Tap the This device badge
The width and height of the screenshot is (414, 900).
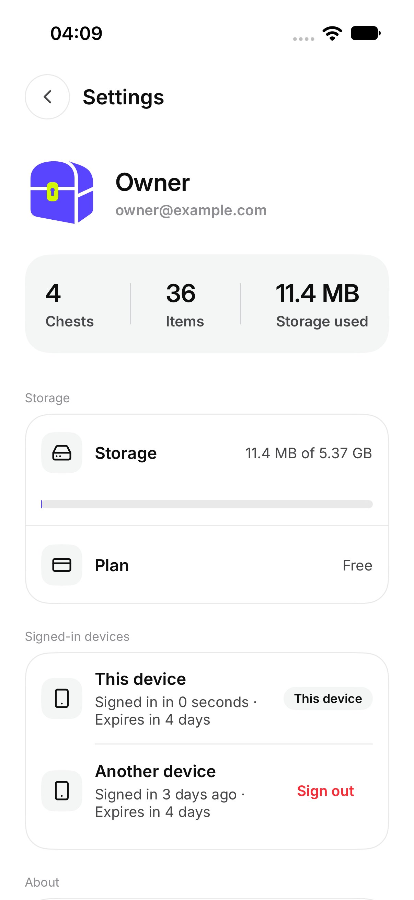point(328,699)
